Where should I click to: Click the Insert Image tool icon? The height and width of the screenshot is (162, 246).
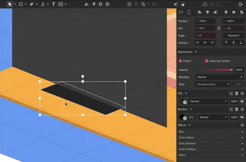61,4
